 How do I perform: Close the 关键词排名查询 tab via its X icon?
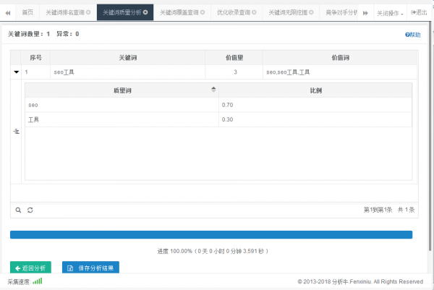(x=88, y=13)
